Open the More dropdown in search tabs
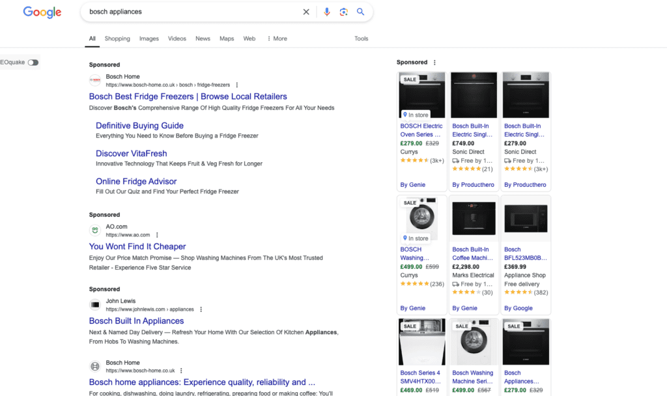Screen dimensions: 667x396 click(x=277, y=38)
